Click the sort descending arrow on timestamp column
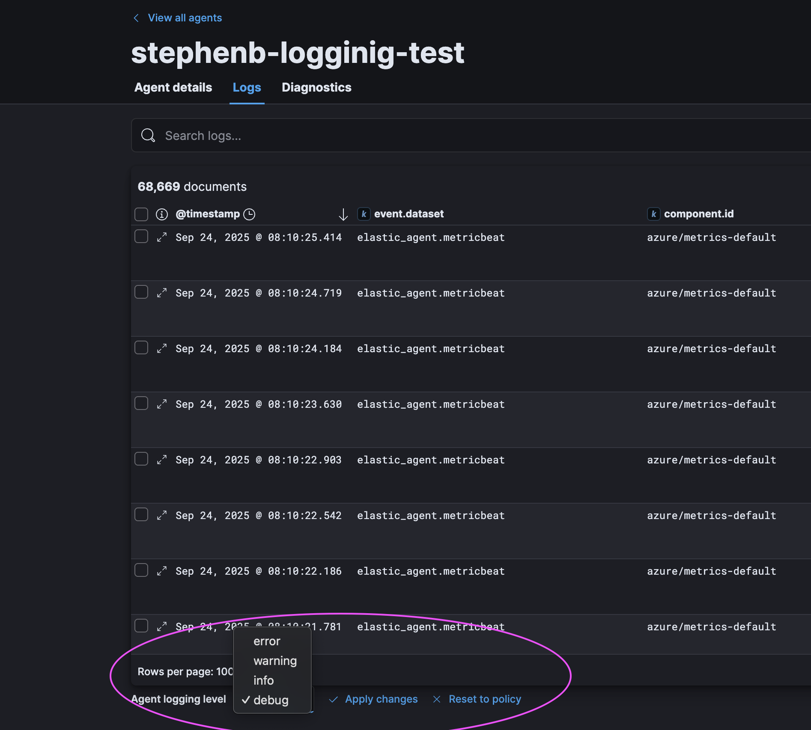Screen dimensions: 811x730 [343, 214]
